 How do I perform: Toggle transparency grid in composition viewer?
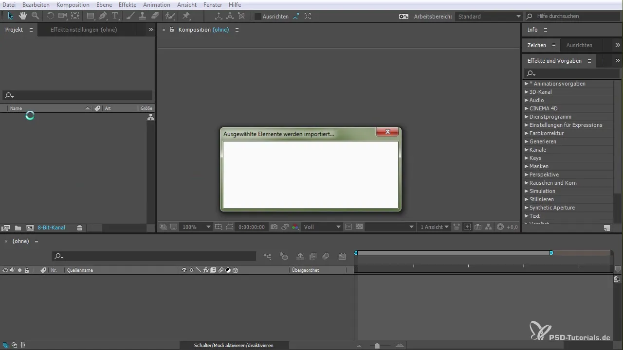point(359,227)
